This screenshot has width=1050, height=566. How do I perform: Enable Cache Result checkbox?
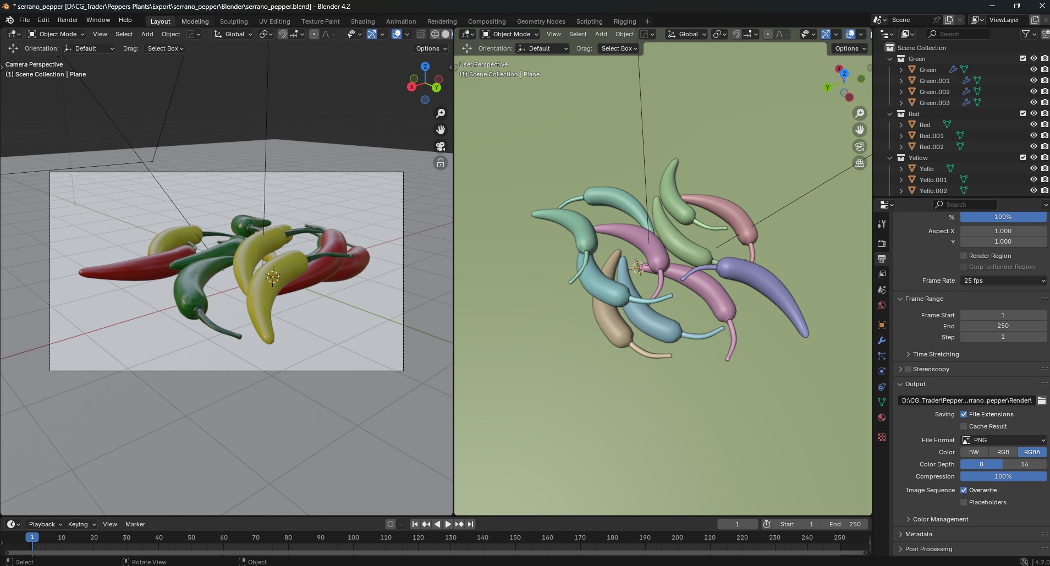click(x=964, y=426)
